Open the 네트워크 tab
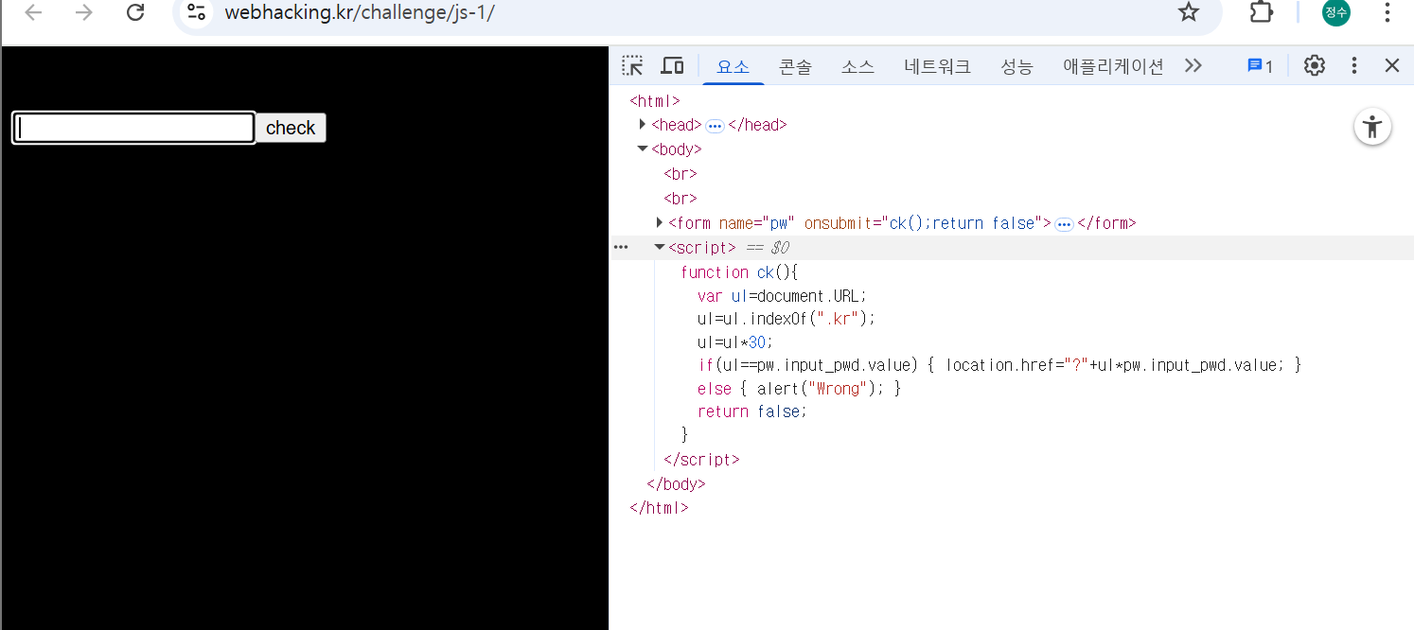 936,66
